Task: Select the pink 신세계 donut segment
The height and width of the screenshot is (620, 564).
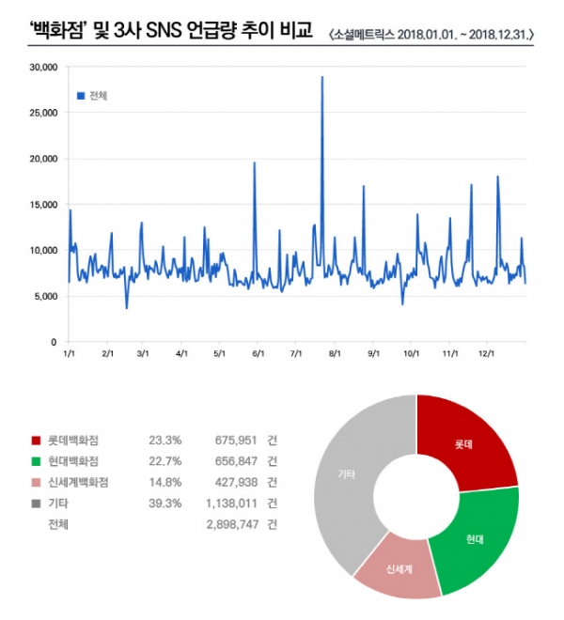Action: point(399,569)
